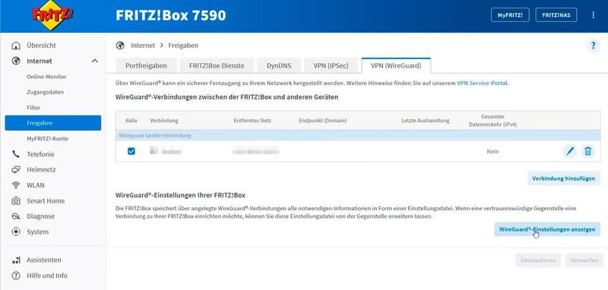The height and width of the screenshot is (290, 608).
Task: Click the Heimnetz menu label
Action: (41, 169)
